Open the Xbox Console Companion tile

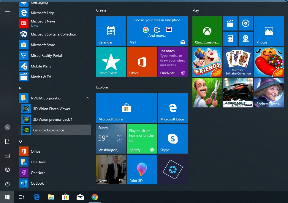tap(207, 31)
